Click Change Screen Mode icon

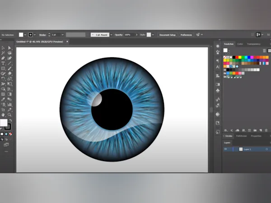point(6,145)
